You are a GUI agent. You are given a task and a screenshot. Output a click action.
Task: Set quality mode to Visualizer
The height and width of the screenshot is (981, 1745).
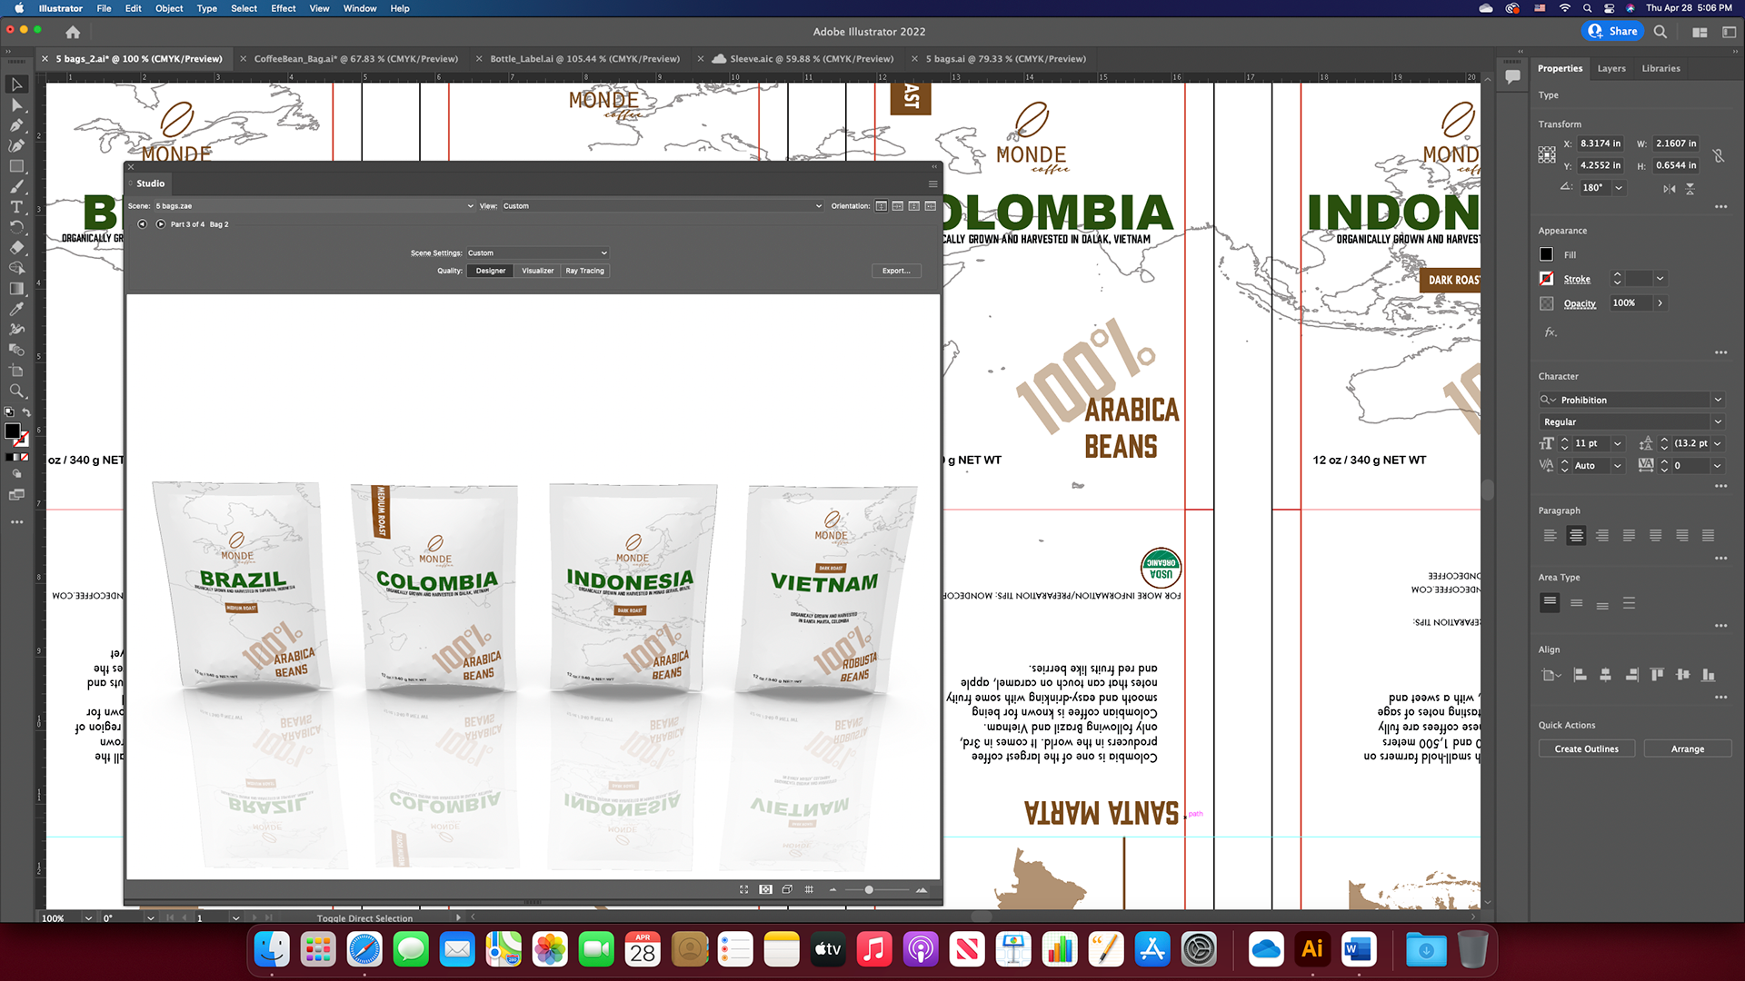click(x=537, y=271)
